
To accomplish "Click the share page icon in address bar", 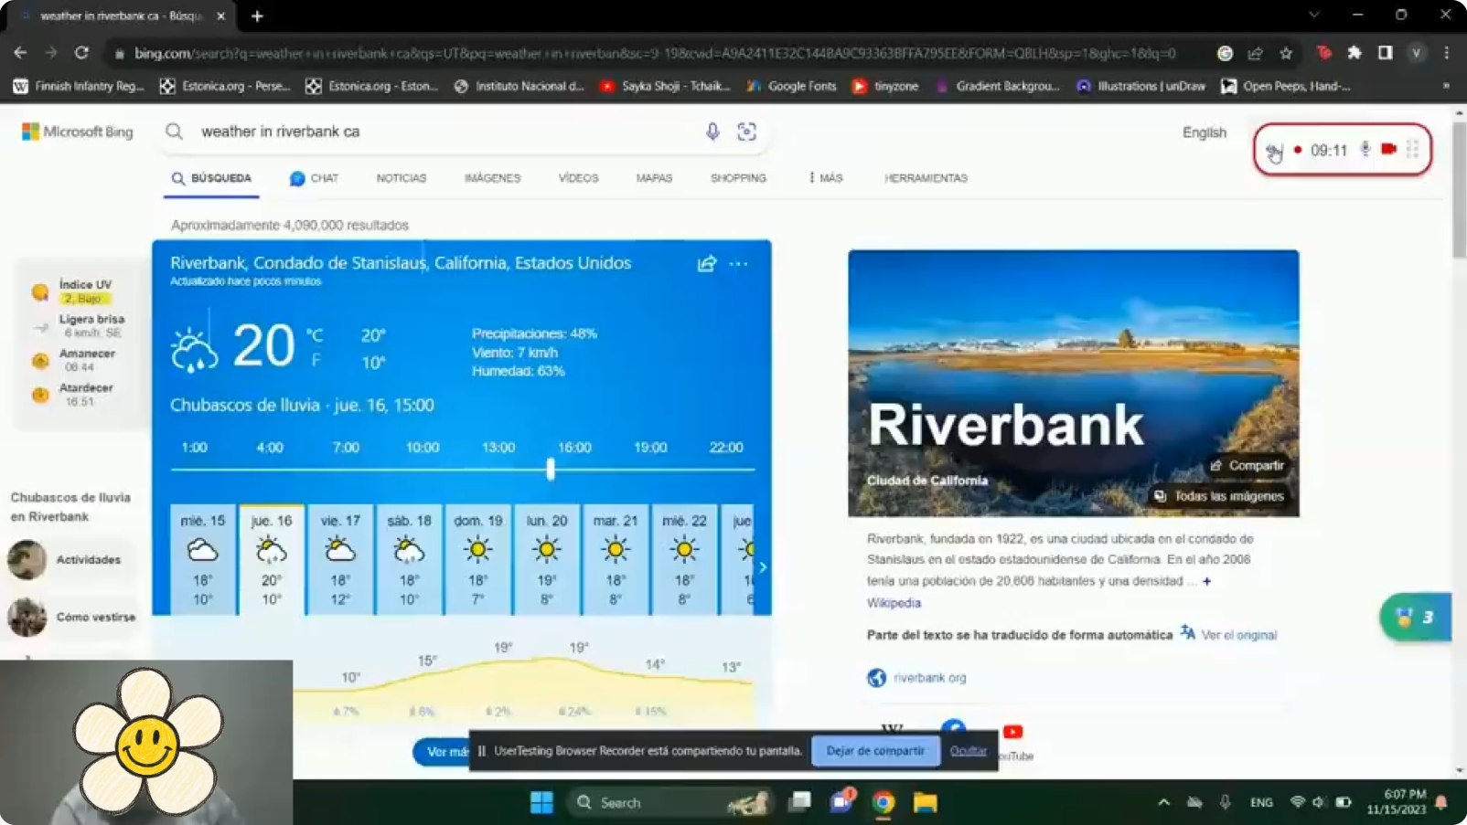I will (x=1255, y=53).
